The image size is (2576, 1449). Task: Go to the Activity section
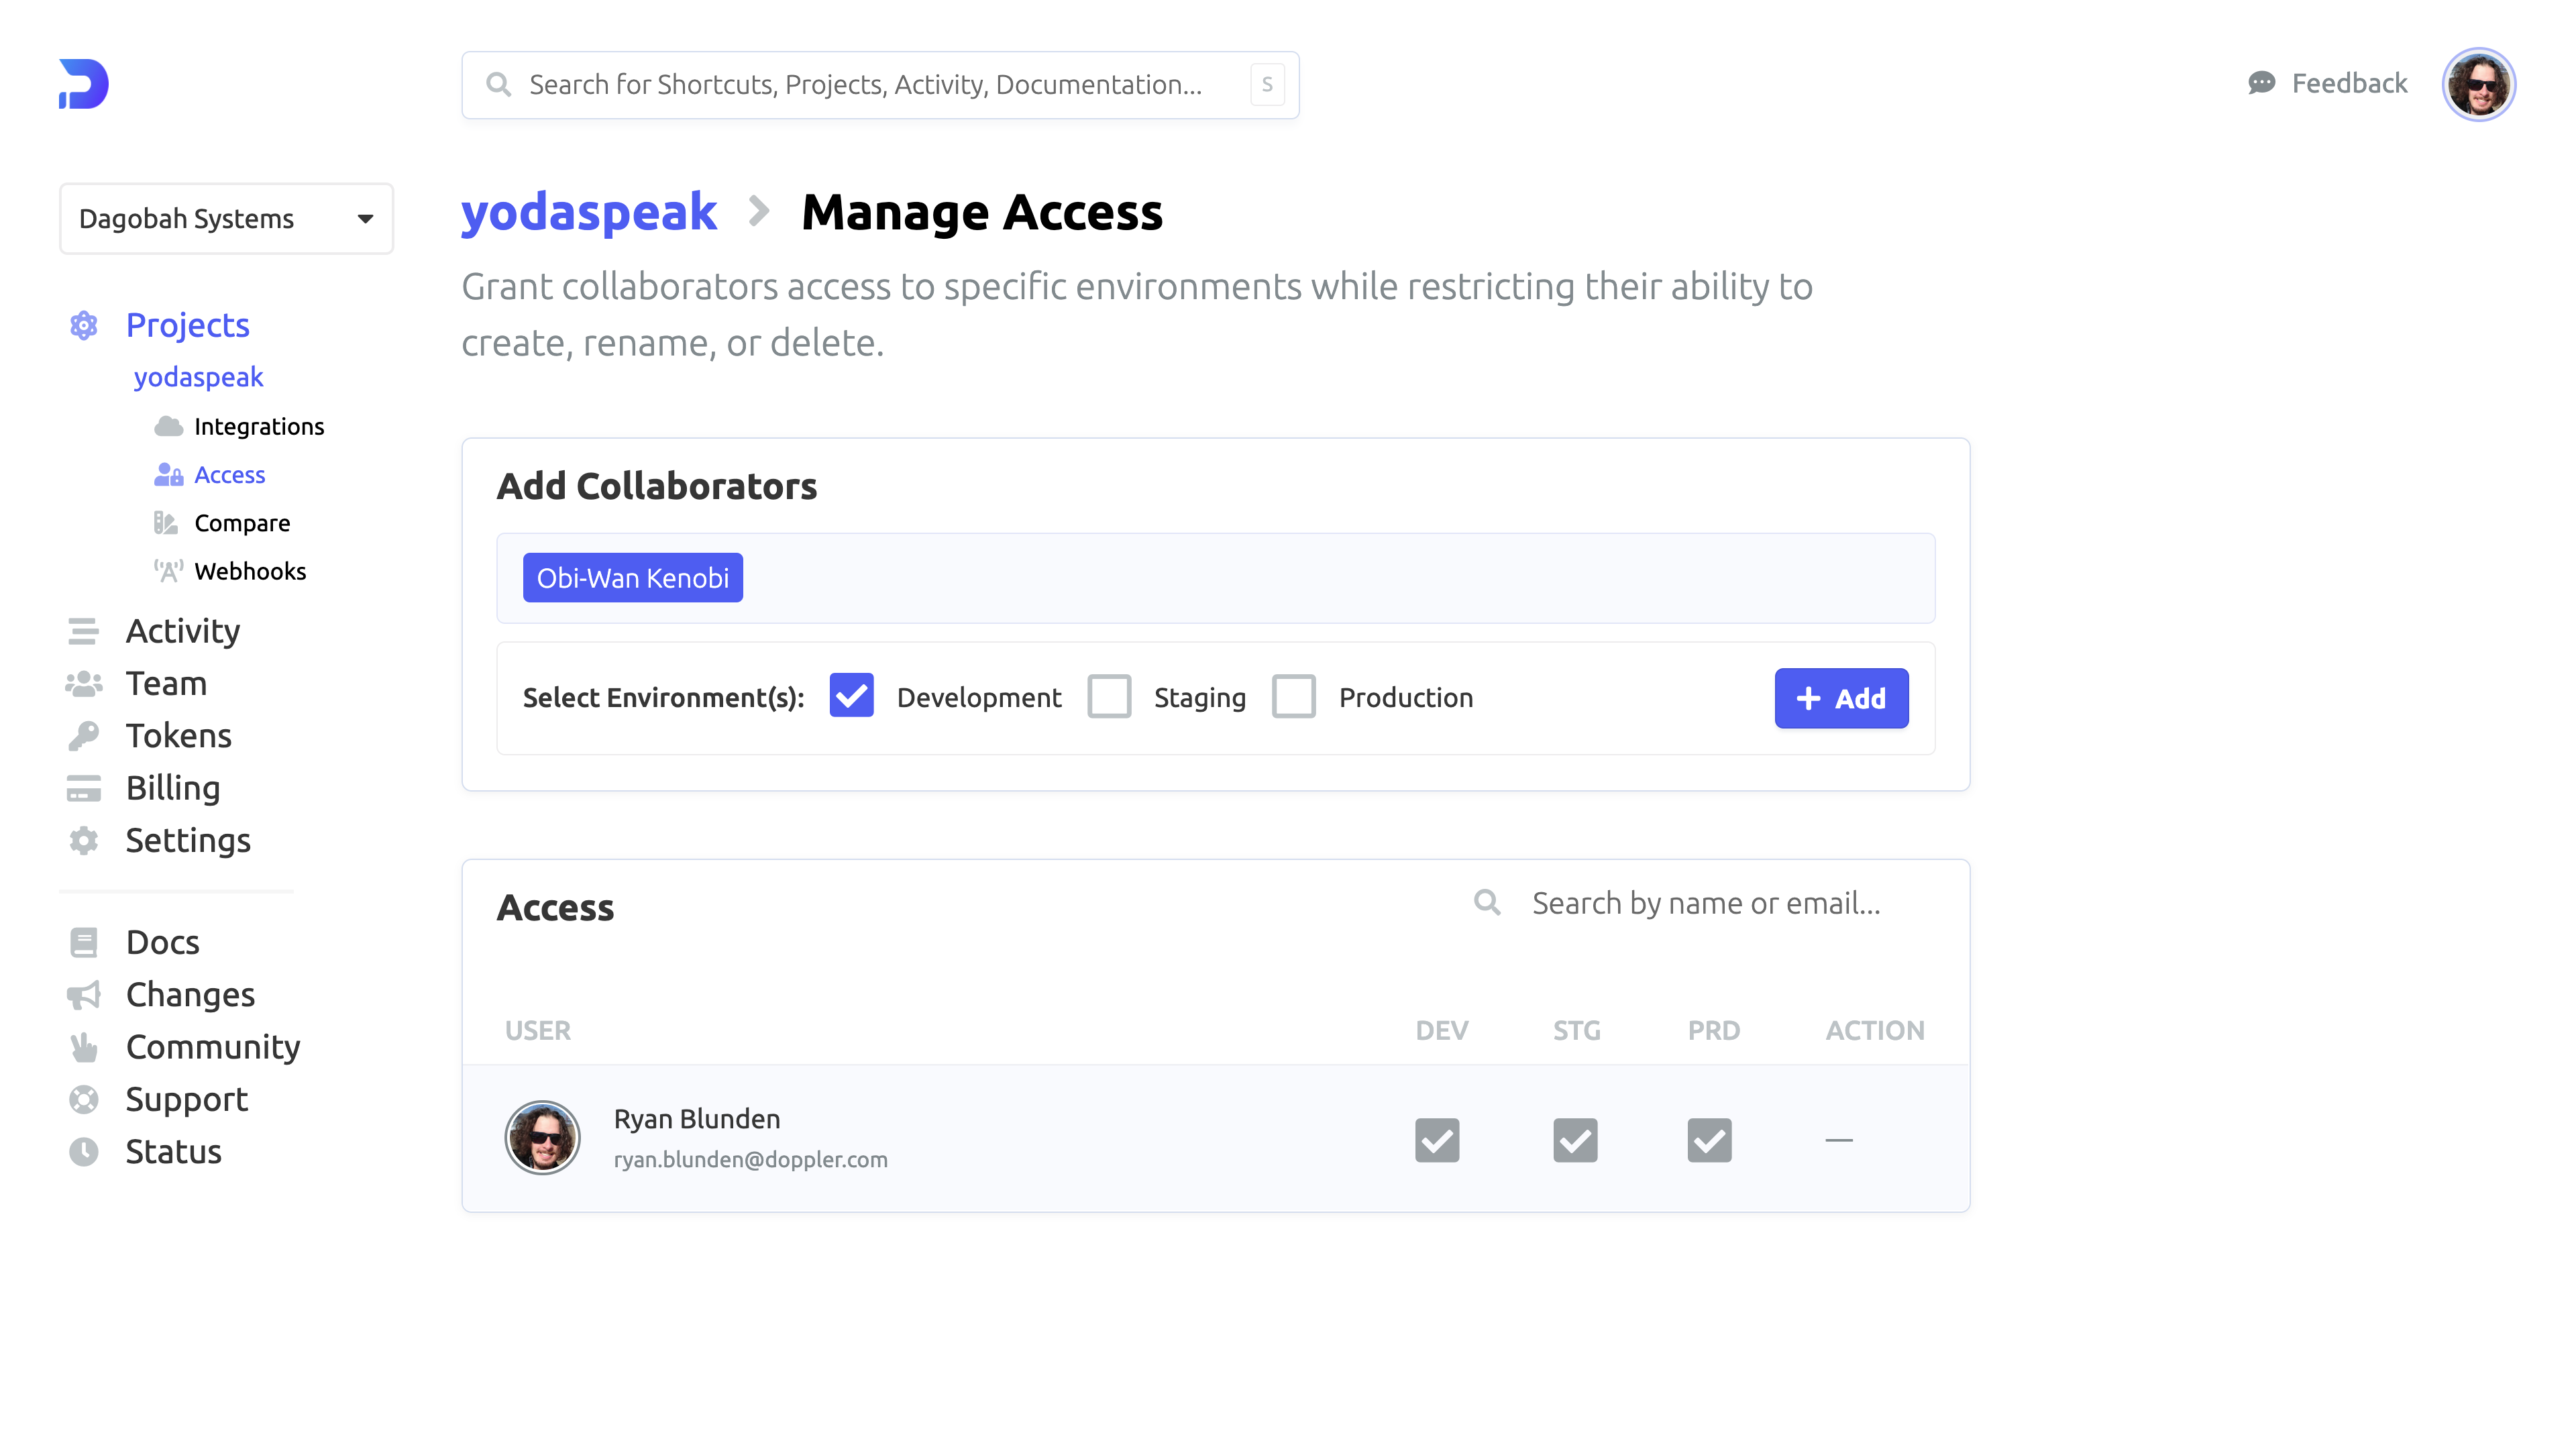click(x=182, y=631)
